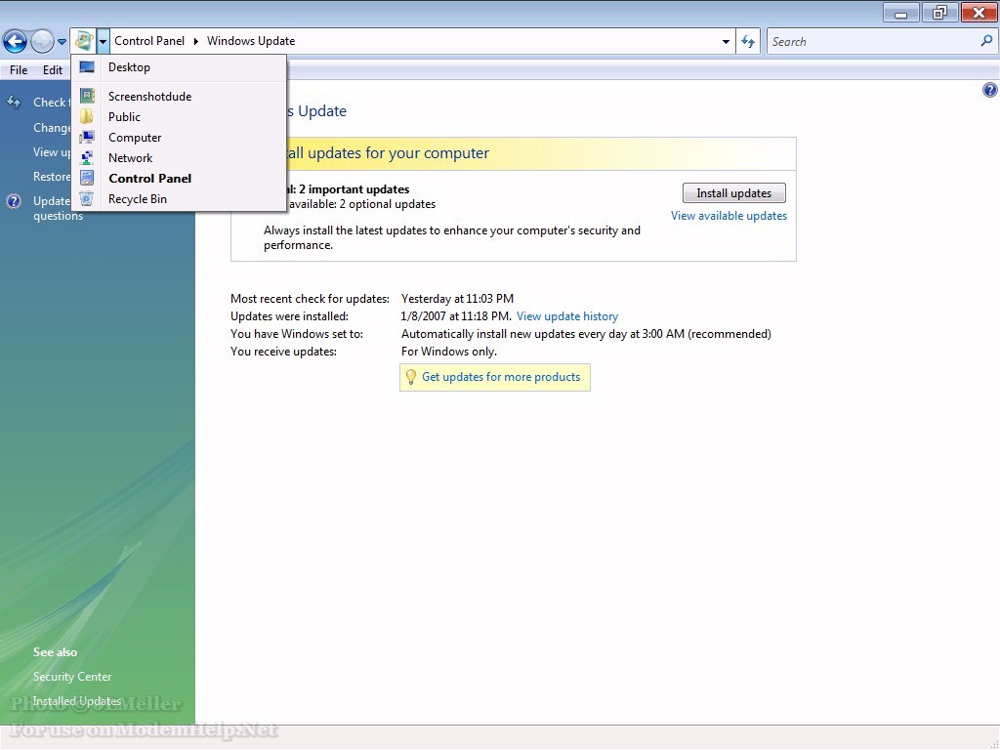Click the light bulb icon
1000x750 pixels.
point(411,377)
